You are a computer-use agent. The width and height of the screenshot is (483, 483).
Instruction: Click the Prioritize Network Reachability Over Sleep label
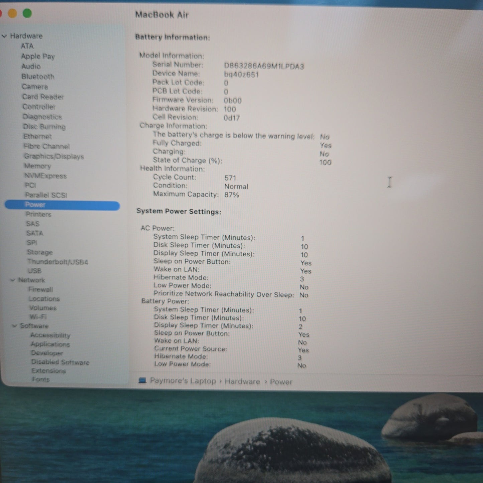224,294
